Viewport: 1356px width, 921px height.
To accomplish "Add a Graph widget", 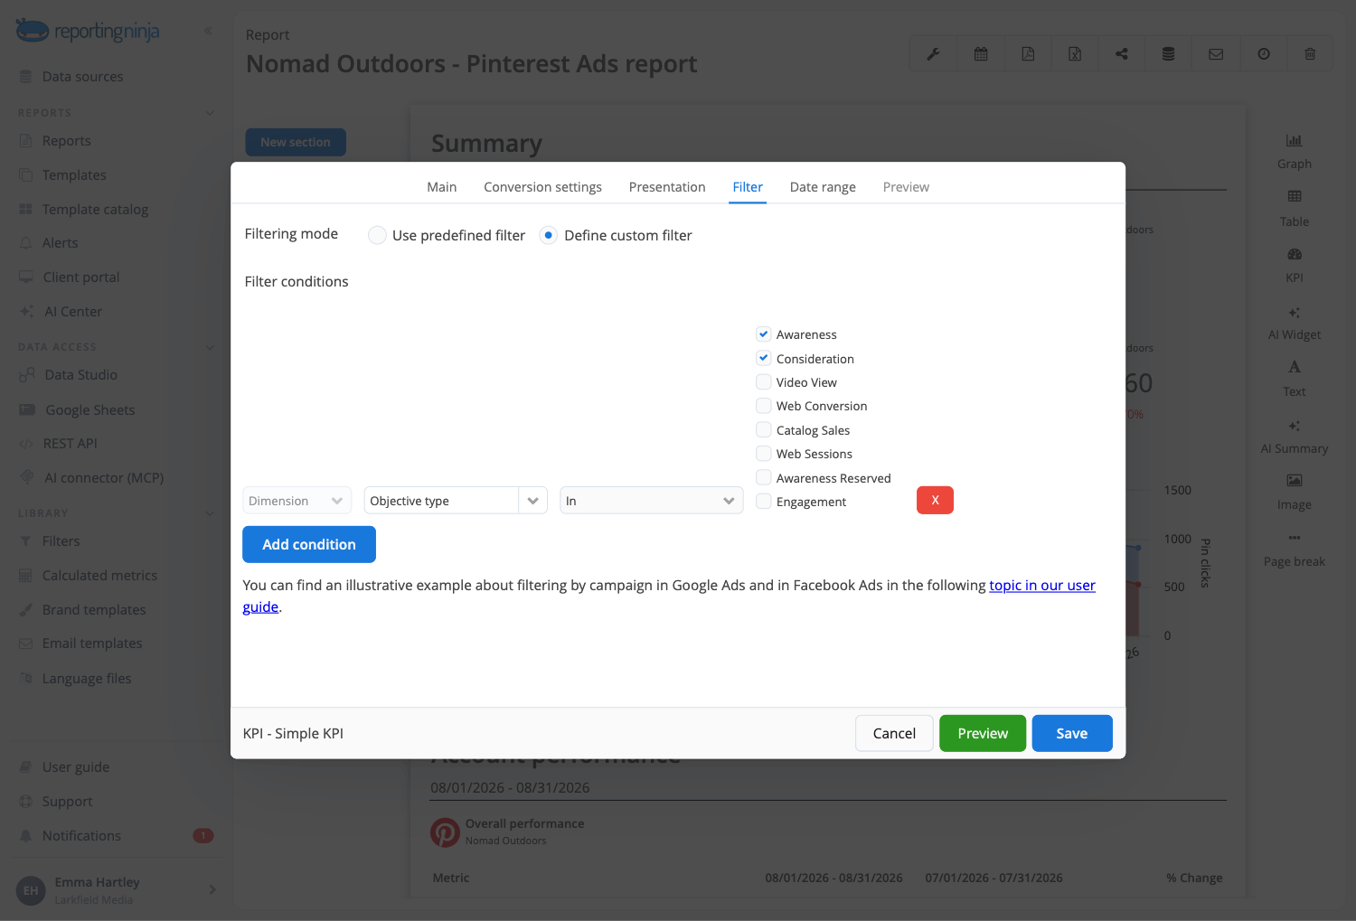I will pyautogui.click(x=1295, y=152).
